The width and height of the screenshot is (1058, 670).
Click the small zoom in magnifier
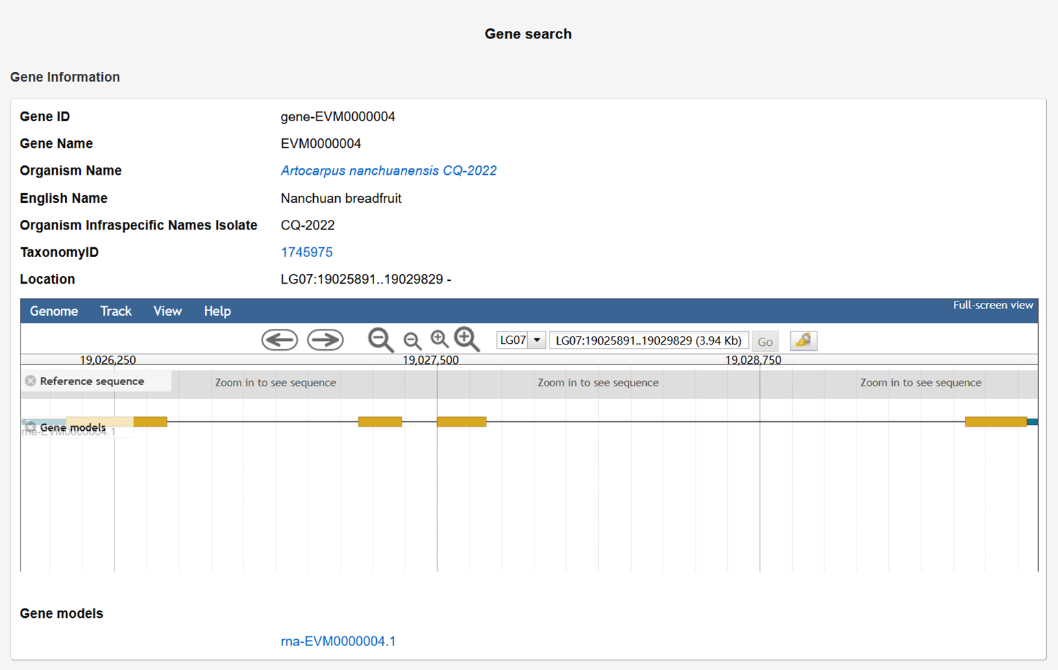(439, 339)
